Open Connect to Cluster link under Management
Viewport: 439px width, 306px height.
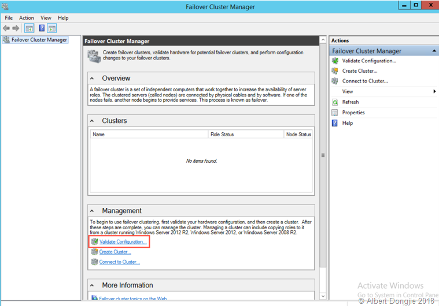120,262
